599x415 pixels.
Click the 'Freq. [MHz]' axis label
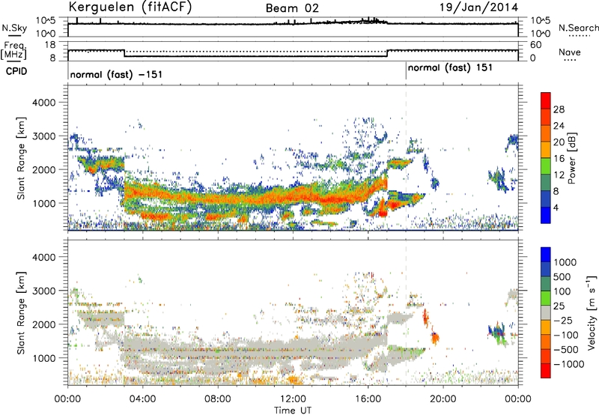[13, 50]
